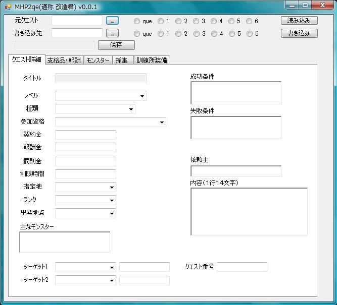337x305 pixels.
Task: Click the 内容 multi-line text box
Action: [249, 211]
